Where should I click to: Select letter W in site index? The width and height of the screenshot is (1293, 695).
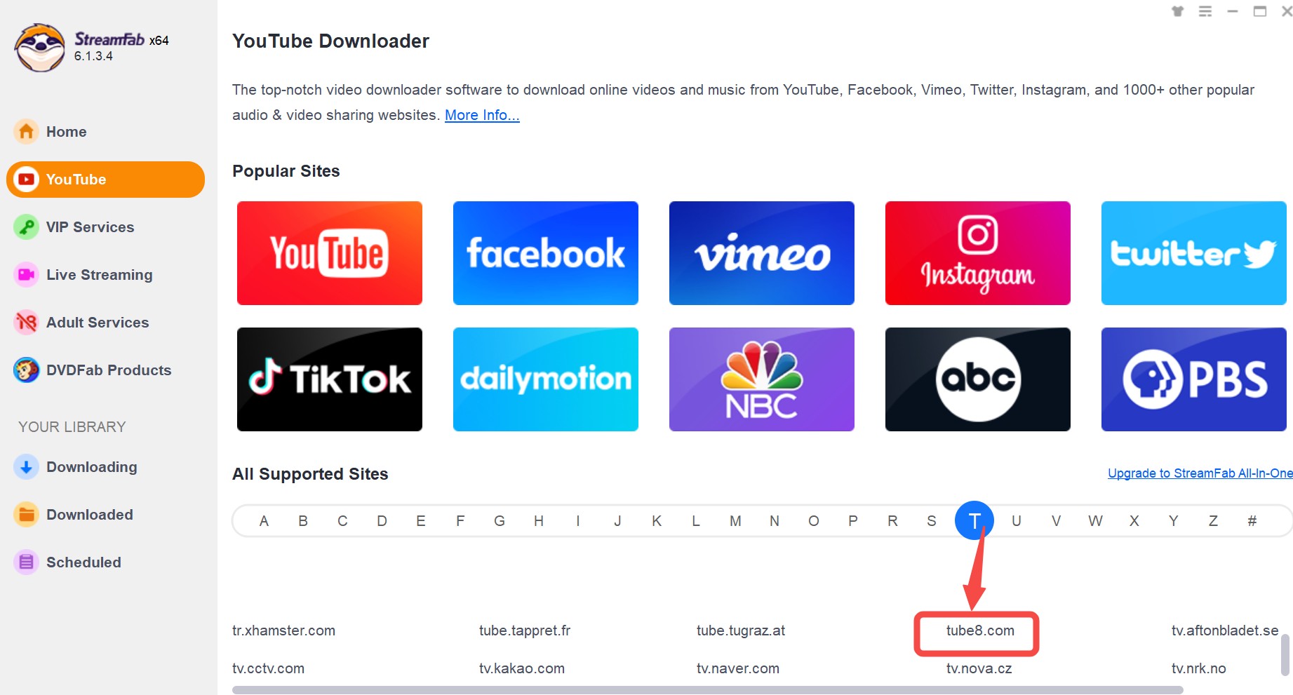click(x=1095, y=521)
